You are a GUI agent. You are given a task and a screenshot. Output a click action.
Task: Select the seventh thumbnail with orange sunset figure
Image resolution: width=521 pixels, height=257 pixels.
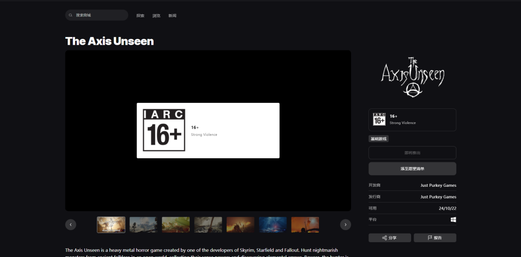pos(305,225)
